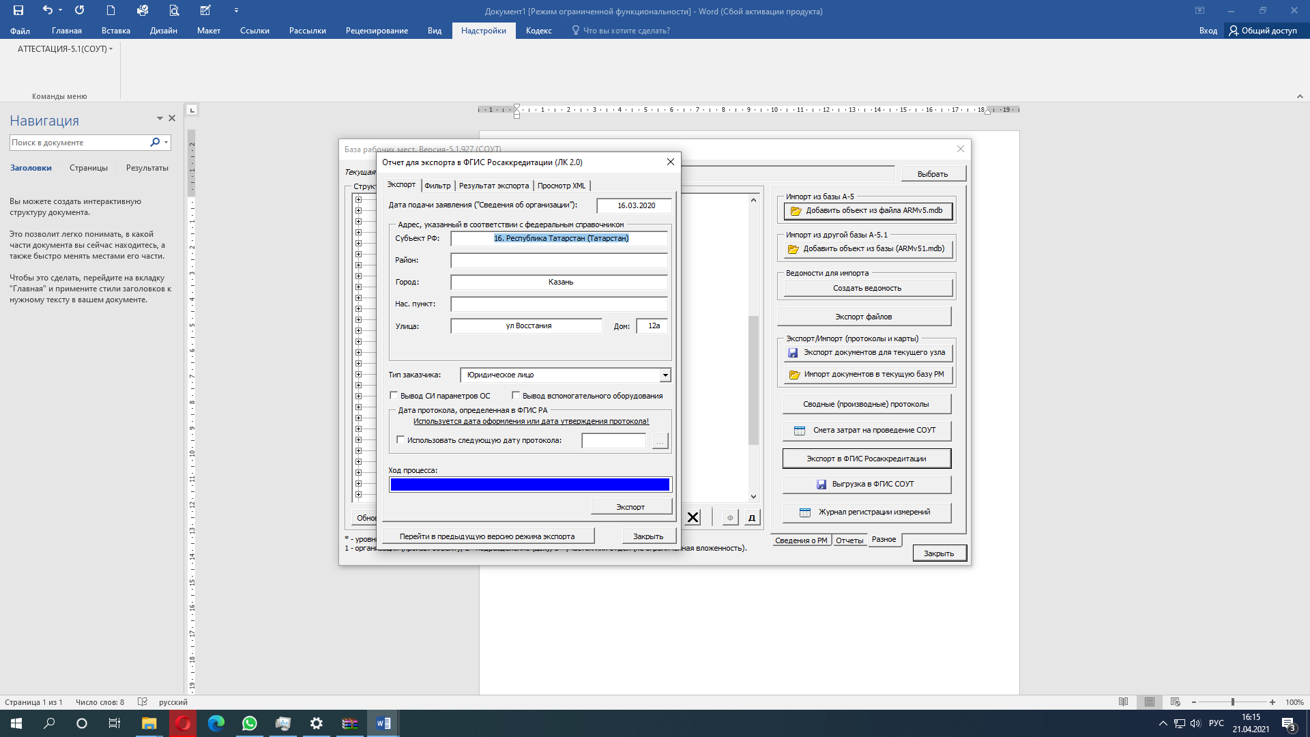Click table icon of Журнал регистрации измерений
Screen dimensions: 1310x737
805,512
